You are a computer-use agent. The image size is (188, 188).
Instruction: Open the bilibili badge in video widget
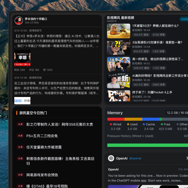(x=184, y=19)
